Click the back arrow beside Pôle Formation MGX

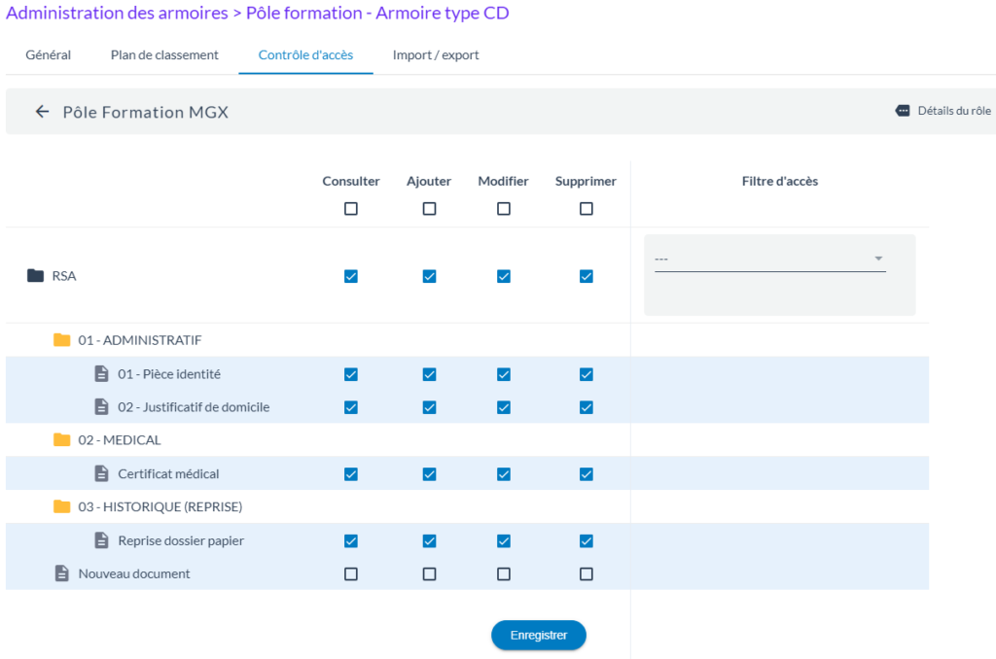click(42, 112)
